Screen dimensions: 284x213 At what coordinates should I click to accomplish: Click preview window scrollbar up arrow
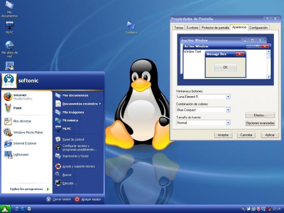pyautogui.click(x=268, y=52)
